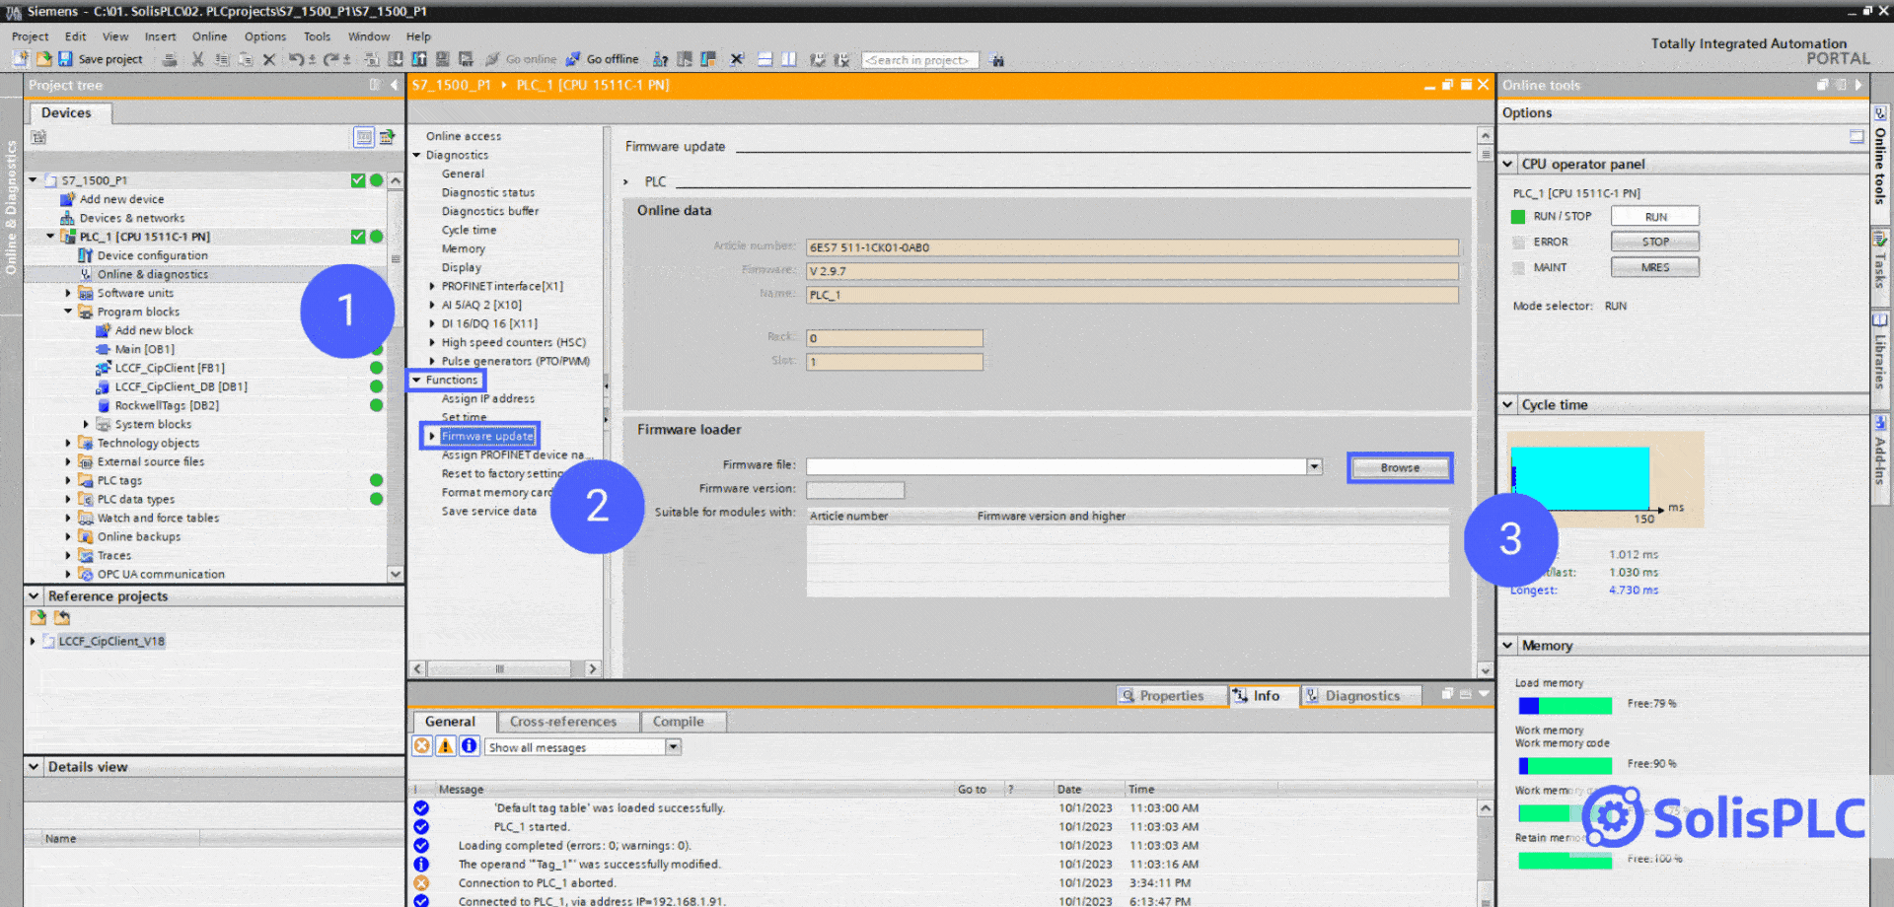Click the Browse button in Firmware loader
The width and height of the screenshot is (1894, 907).
(x=1400, y=467)
